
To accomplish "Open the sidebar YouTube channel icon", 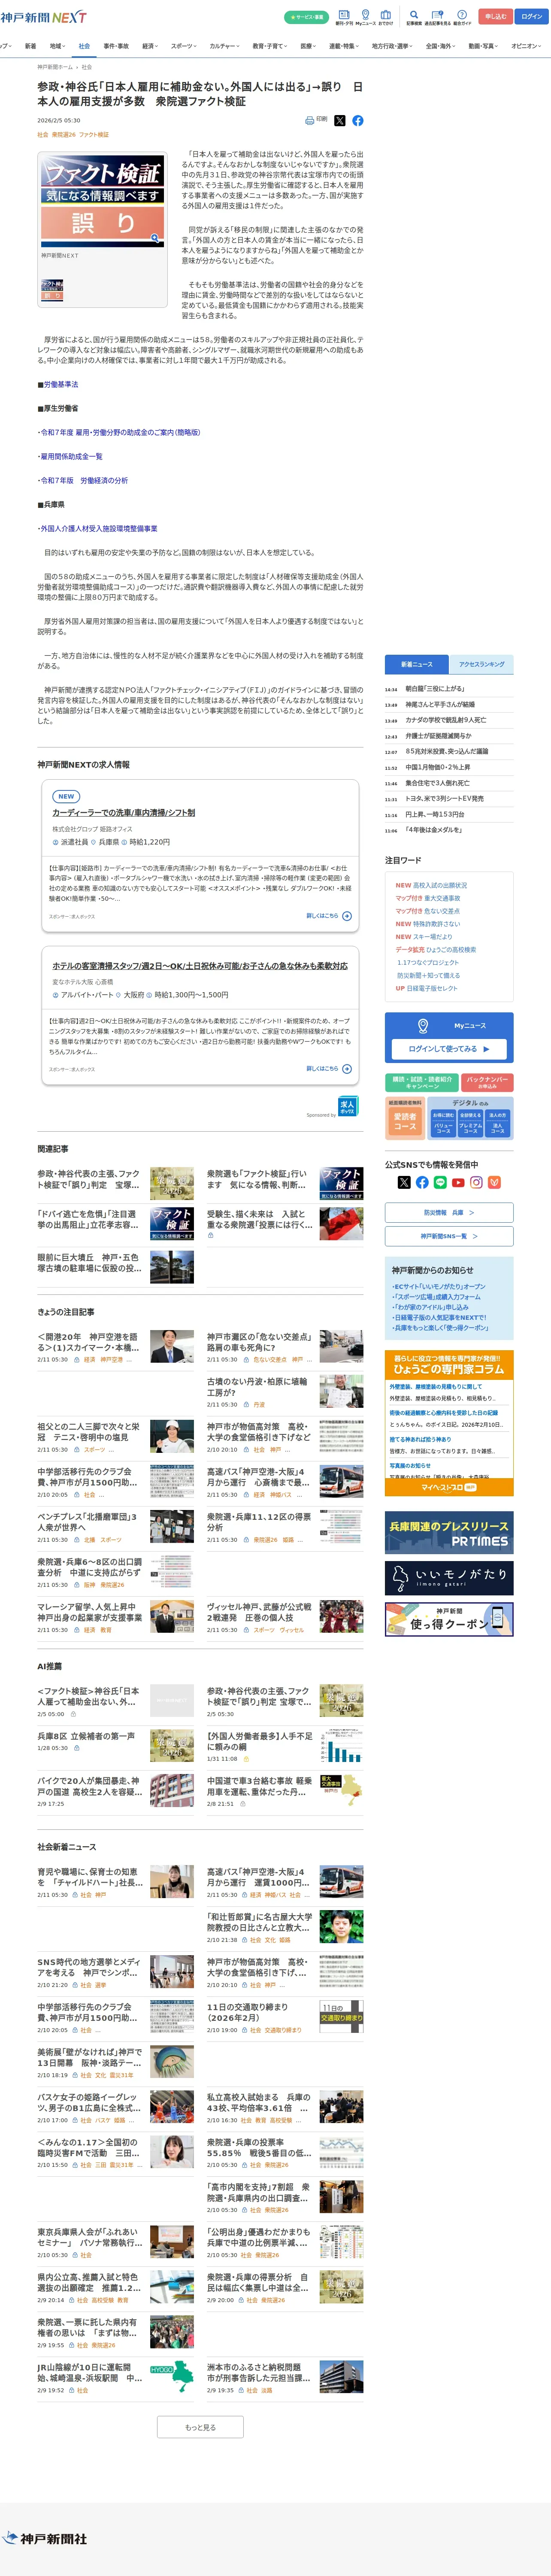I will [458, 1182].
